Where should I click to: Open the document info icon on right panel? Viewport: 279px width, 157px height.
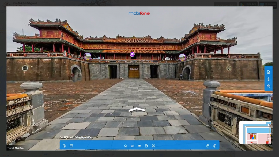pyautogui.click(x=269, y=72)
